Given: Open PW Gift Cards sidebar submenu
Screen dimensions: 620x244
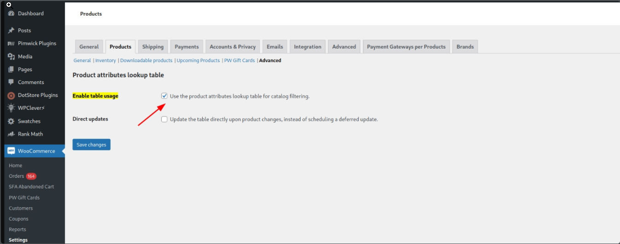Looking at the screenshot, I should (x=24, y=198).
